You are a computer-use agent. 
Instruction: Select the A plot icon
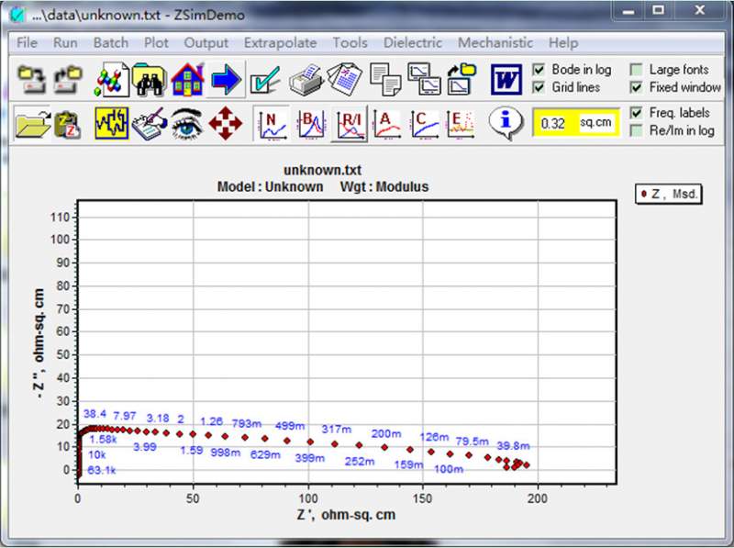tap(386, 124)
